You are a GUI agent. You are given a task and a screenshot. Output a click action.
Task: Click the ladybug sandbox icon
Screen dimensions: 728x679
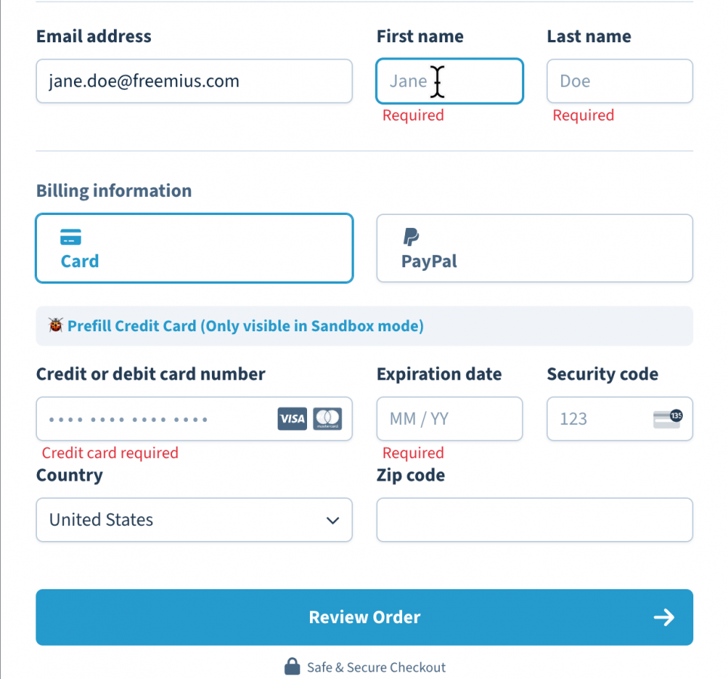56,325
